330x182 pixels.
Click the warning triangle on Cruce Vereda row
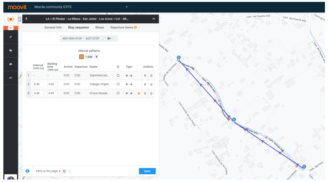pyautogui.click(x=139, y=93)
